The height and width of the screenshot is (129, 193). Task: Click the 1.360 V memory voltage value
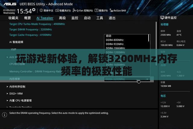tap(180, 76)
